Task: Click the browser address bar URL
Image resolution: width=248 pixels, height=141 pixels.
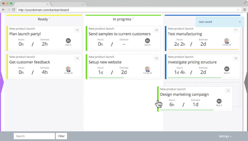Action: tap(43, 10)
